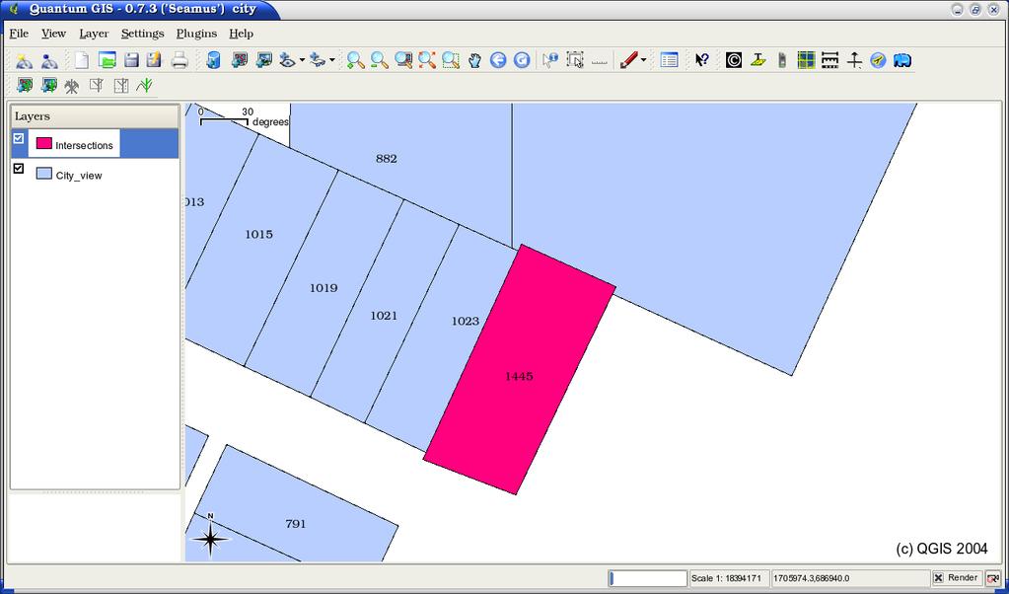Image resolution: width=1009 pixels, height=594 pixels.
Task: Select the Intersections layer name
Action: point(84,145)
